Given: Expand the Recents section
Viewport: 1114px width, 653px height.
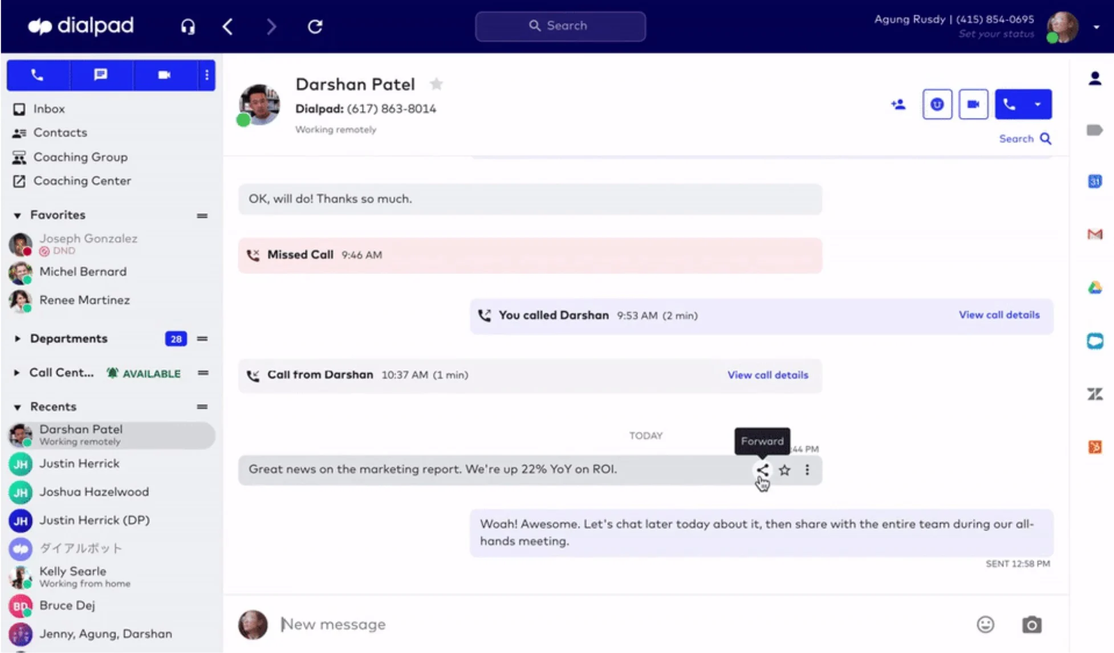Looking at the screenshot, I should tap(17, 407).
